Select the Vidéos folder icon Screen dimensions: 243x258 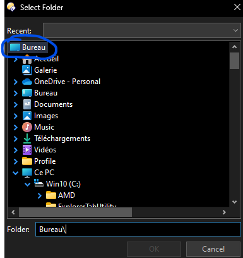(27, 150)
